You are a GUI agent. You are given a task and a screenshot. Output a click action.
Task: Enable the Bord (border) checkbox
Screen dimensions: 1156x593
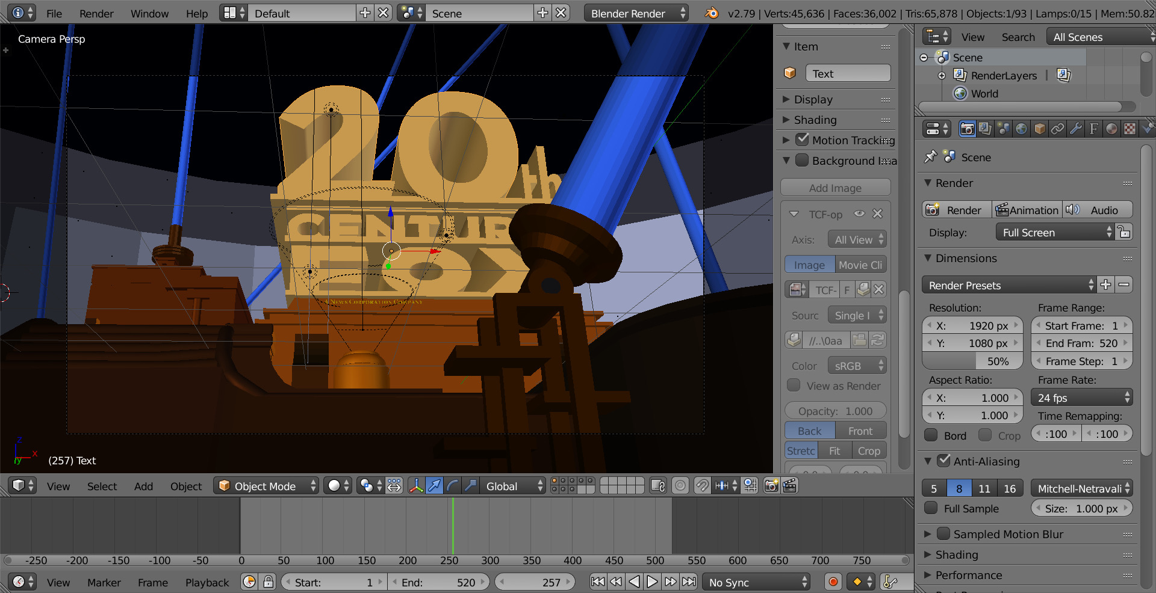click(931, 435)
